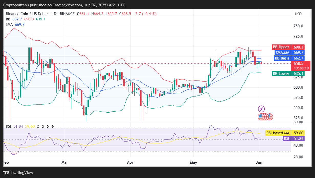The width and height of the screenshot is (315, 178).
Task: Click the BB:Lower 635.1 price label
Action: point(288,74)
